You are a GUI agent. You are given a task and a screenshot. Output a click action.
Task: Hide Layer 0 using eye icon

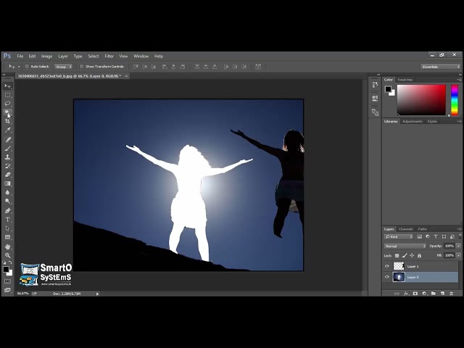pyautogui.click(x=386, y=277)
